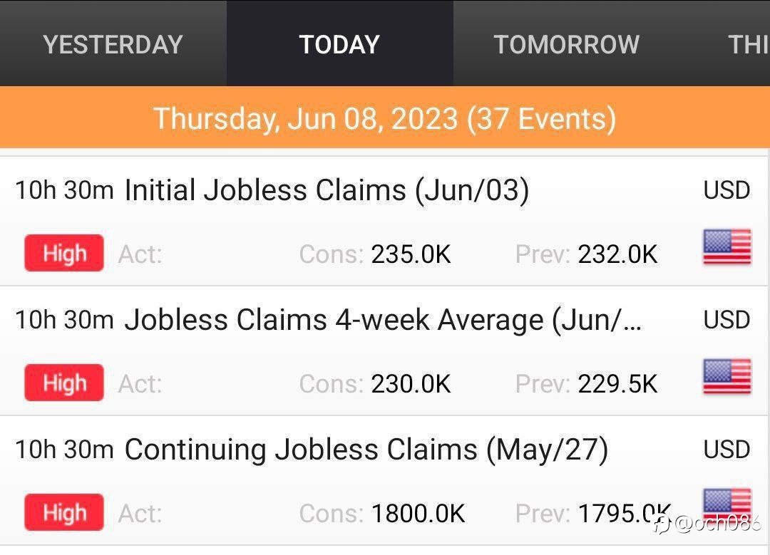Select USD label on Initial Jobless Claims

[x=727, y=190]
